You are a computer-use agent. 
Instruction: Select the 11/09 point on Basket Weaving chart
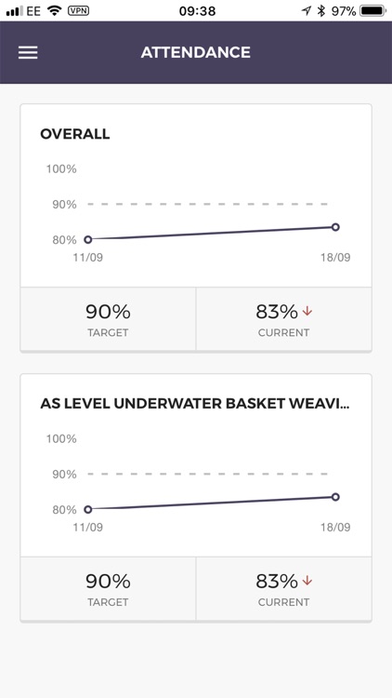click(88, 509)
